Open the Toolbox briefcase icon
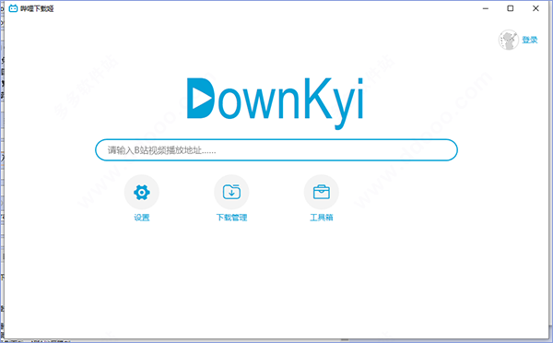Screen dimensions: 553x343 322,193
